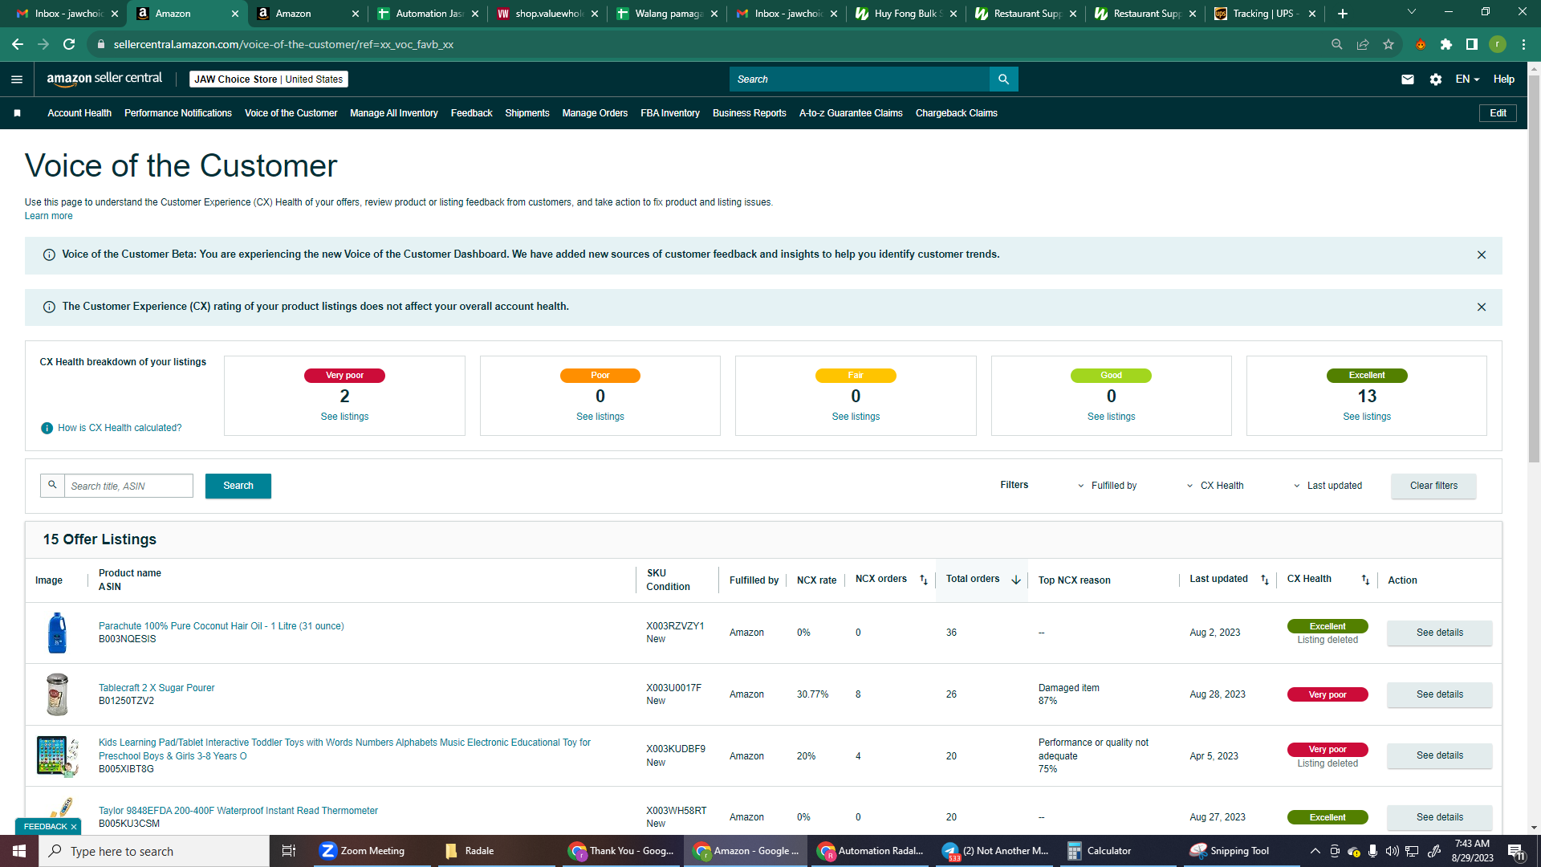The height and width of the screenshot is (867, 1541).
Task: Open the Help link in header
Action: [x=1503, y=79]
